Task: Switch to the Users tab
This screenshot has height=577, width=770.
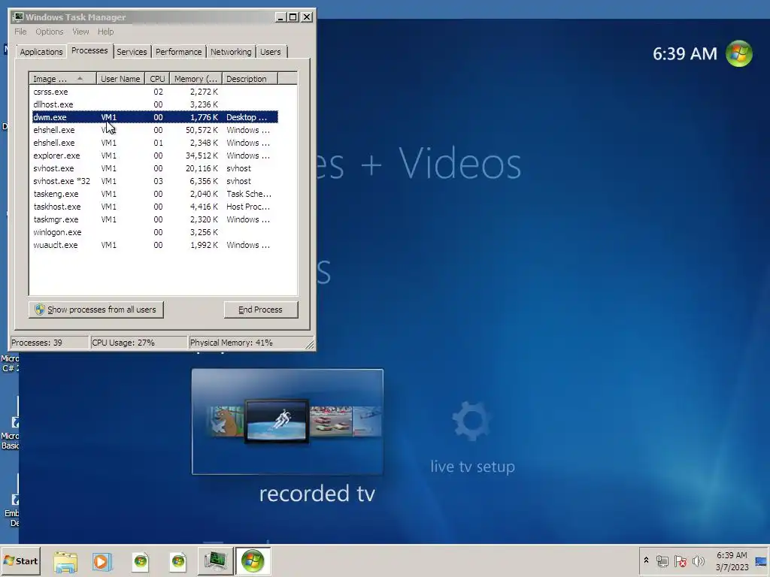Action: point(271,52)
